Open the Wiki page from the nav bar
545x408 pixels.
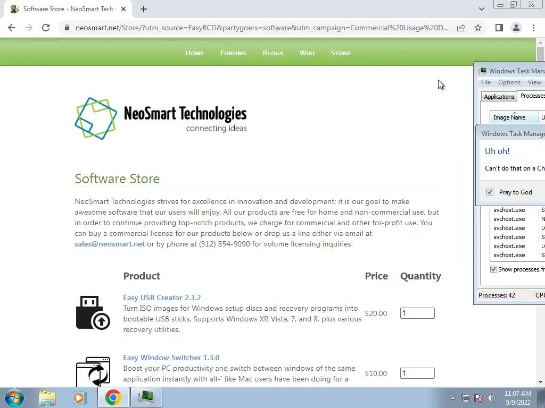307,53
